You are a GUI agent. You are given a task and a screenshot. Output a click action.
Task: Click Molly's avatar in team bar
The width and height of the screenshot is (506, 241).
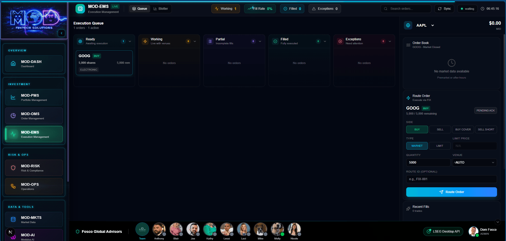(x=277, y=229)
